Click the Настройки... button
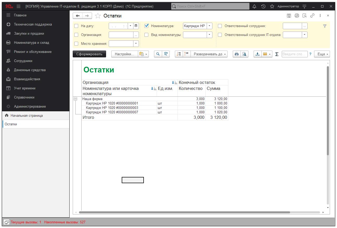Image resolution: width=337 pixels, height=228 pixels. click(x=124, y=54)
